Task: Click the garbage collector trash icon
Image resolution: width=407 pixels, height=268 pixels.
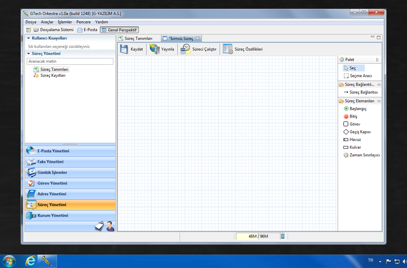Action: pos(282,236)
